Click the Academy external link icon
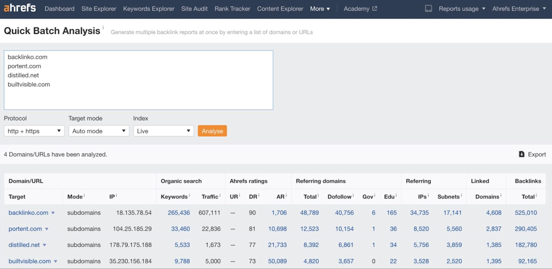The image size is (552, 269). [375, 8]
